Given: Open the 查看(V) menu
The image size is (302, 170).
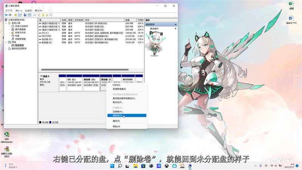Looking at the screenshot, I should [29, 11].
